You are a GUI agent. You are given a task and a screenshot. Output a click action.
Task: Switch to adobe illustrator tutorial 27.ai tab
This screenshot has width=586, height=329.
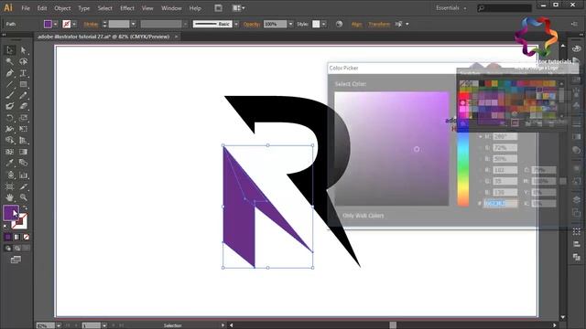point(103,37)
